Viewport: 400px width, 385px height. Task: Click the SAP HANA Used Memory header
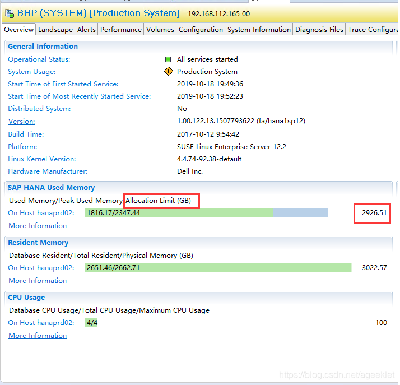coord(52,188)
